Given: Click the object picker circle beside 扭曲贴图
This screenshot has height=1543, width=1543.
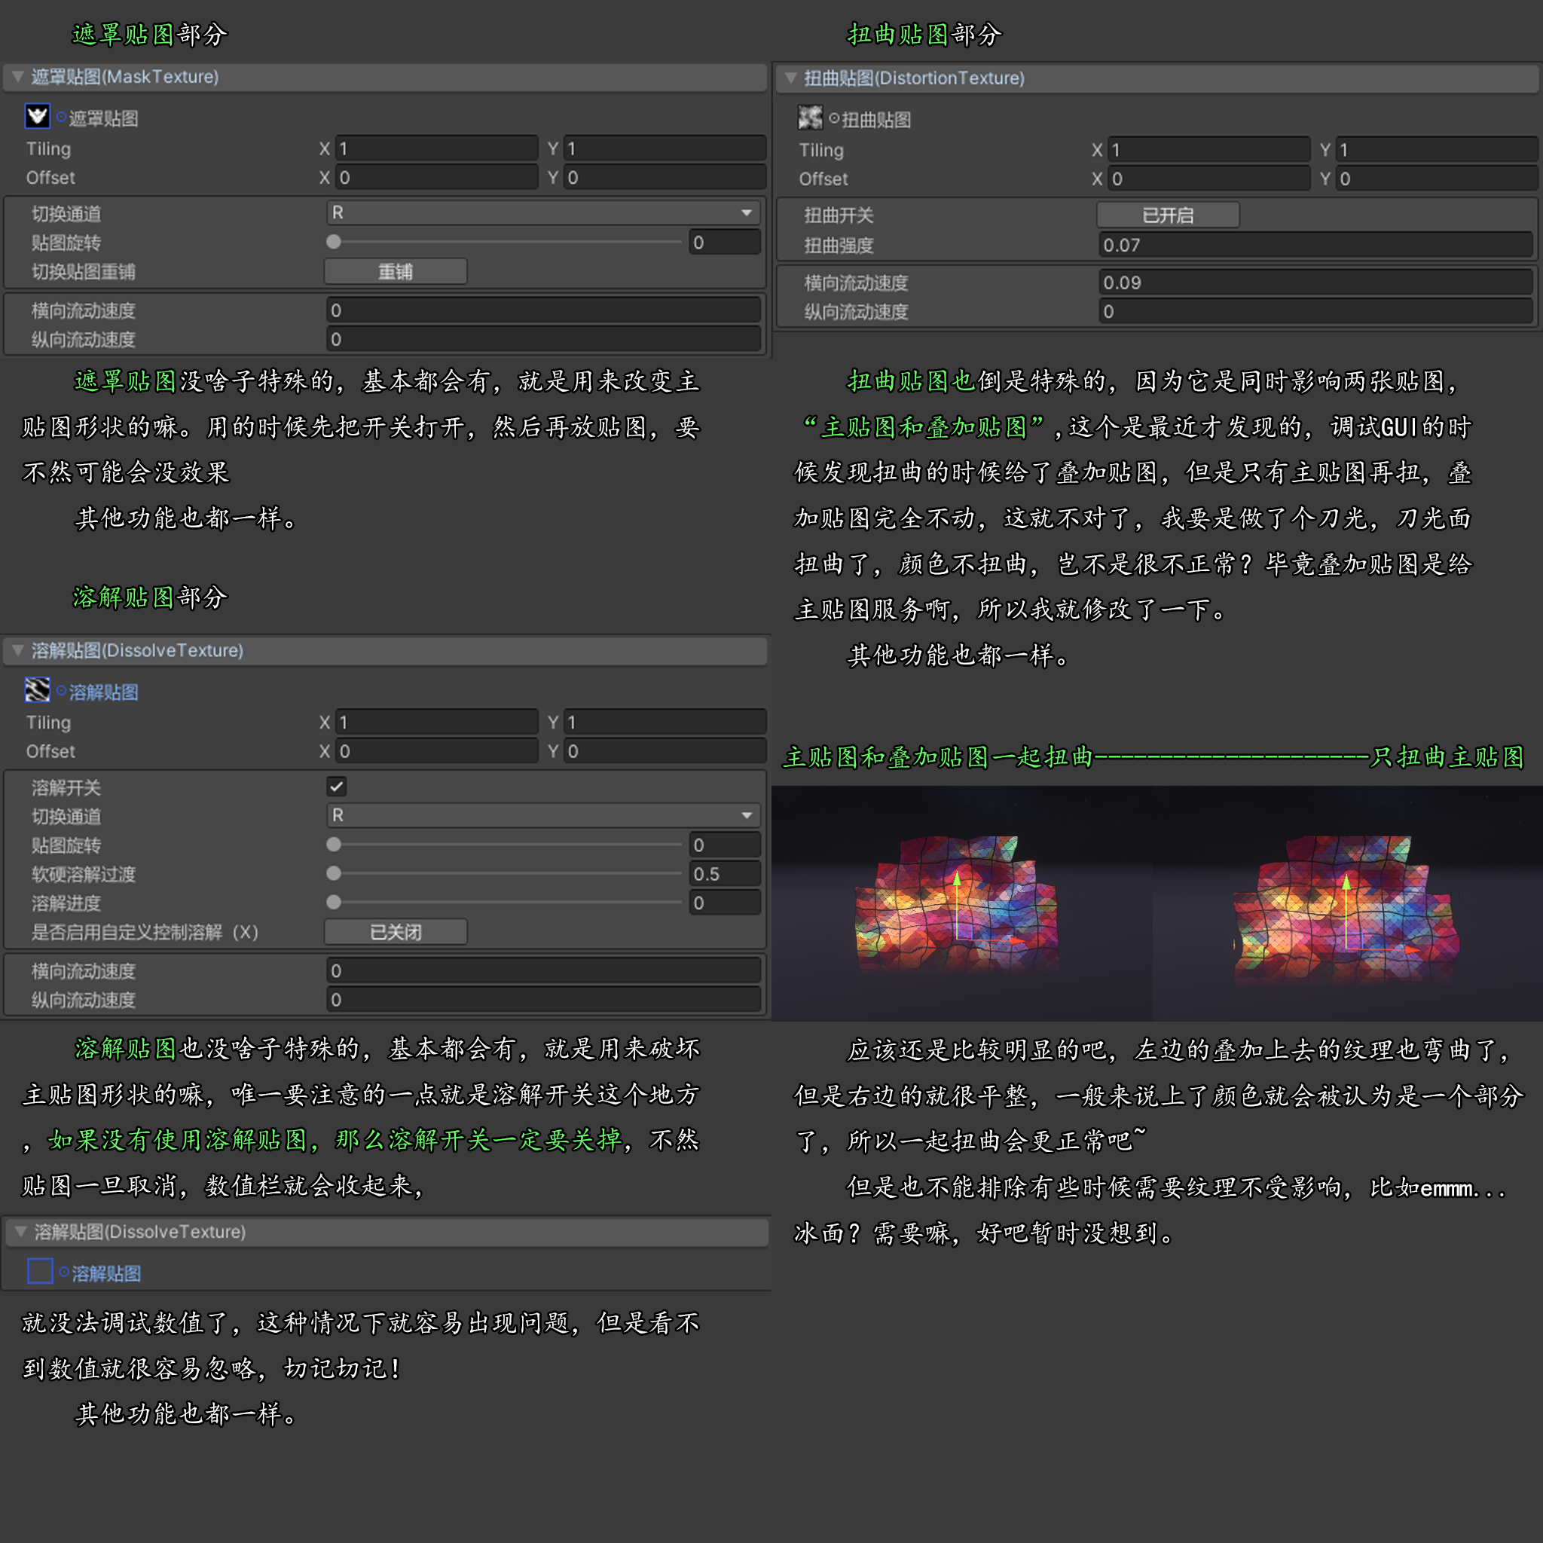Looking at the screenshot, I should (x=834, y=119).
